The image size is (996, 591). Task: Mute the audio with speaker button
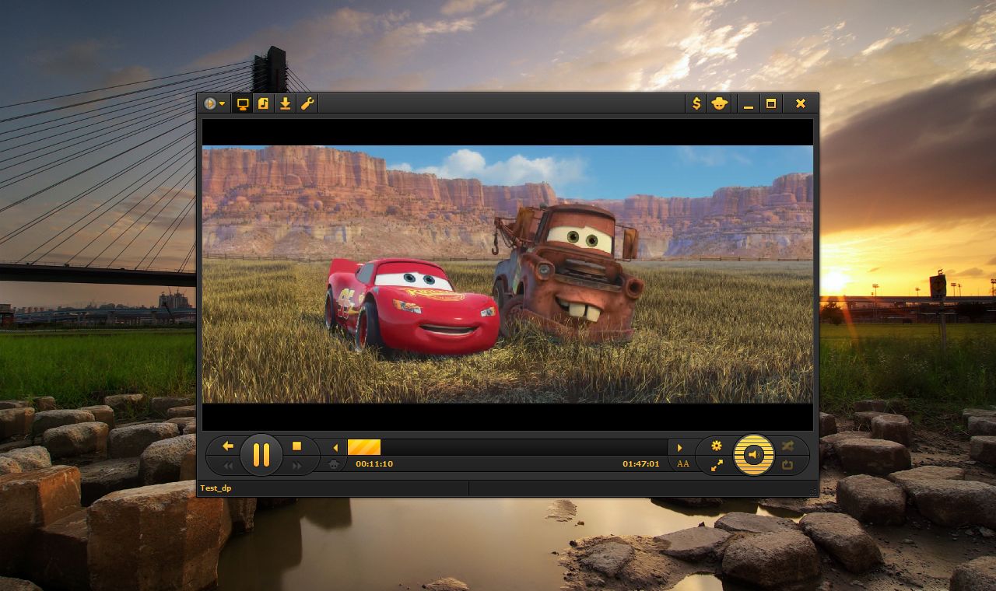[x=754, y=455]
